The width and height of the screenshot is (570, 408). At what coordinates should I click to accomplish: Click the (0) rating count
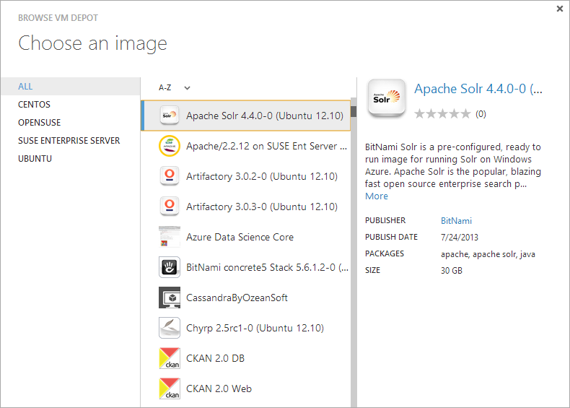coord(481,114)
